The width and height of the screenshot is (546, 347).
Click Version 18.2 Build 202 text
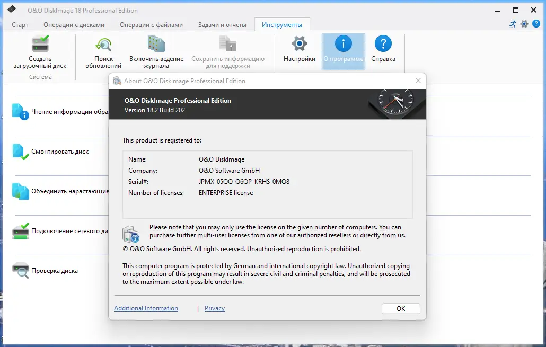(155, 110)
